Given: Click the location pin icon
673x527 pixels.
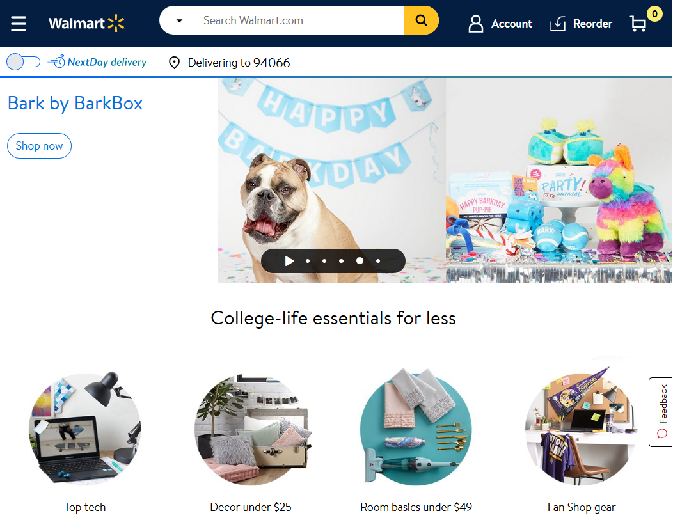Looking at the screenshot, I should click(x=174, y=63).
